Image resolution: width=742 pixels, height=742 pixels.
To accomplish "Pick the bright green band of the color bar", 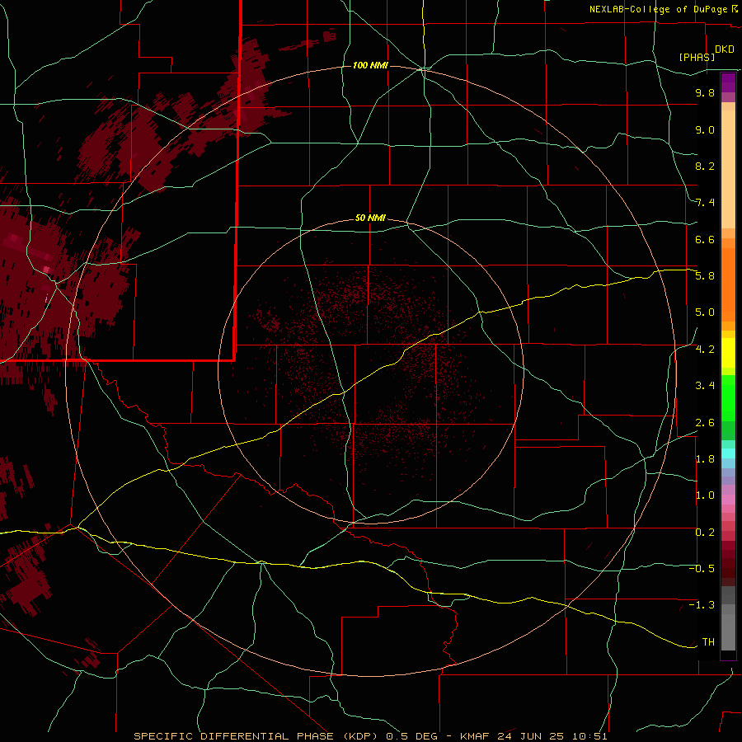I will tap(728, 397).
